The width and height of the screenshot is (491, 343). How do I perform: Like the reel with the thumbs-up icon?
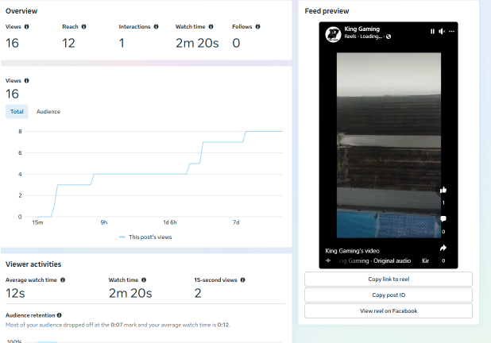click(x=443, y=190)
